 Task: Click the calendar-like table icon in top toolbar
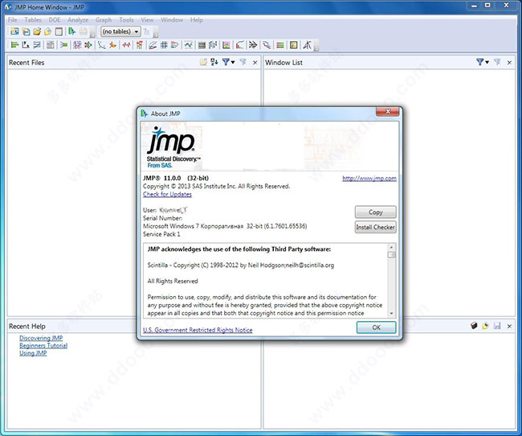pyautogui.click(x=59, y=31)
